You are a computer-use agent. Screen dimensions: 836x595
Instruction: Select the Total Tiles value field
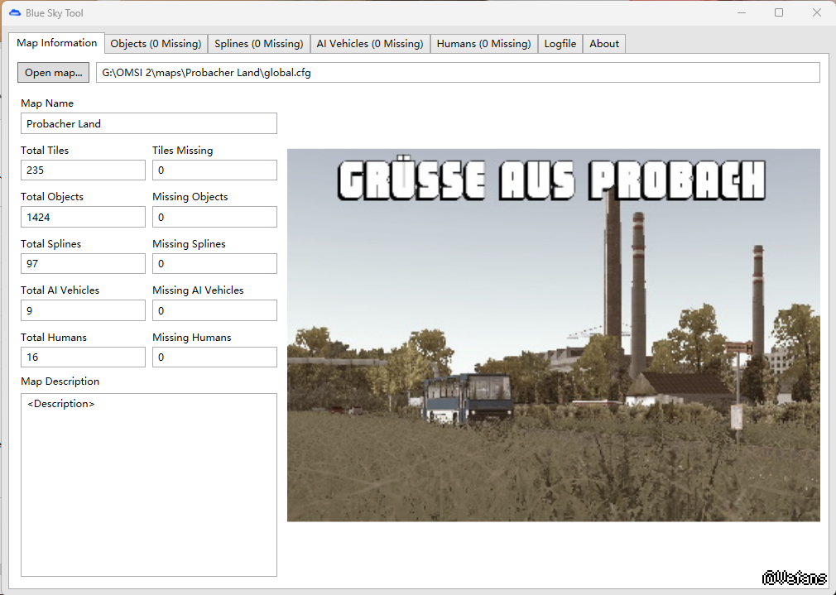[x=83, y=170]
